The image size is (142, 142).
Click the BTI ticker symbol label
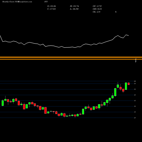click(46, 2)
